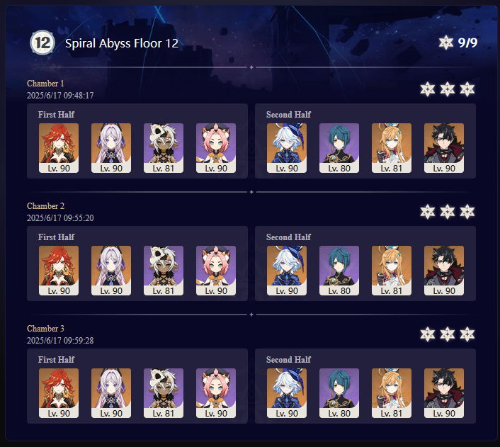Click the third star of Chamber 2
500x447 pixels.
pyautogui.click(x=467, y=212)
